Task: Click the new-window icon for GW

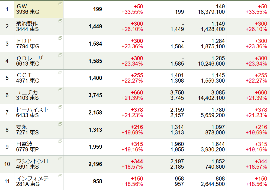Action: pos(60,4)
